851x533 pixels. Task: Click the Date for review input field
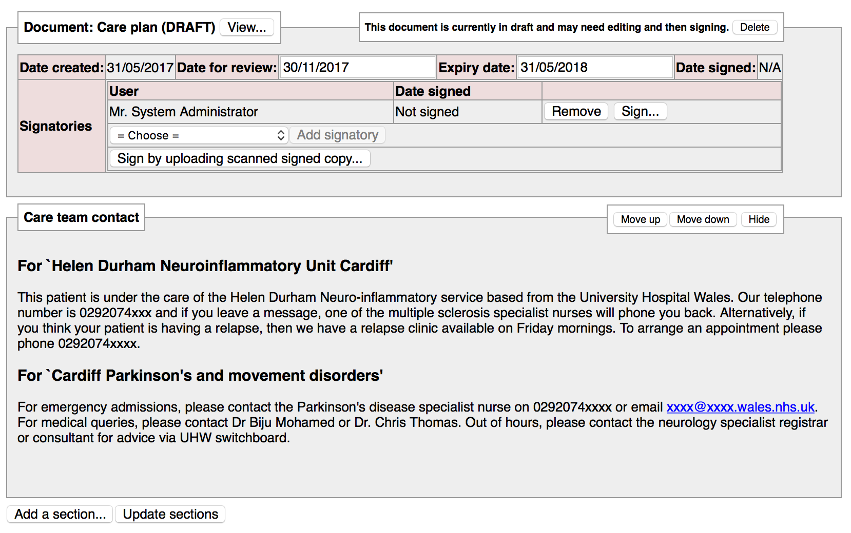(357, 67)
